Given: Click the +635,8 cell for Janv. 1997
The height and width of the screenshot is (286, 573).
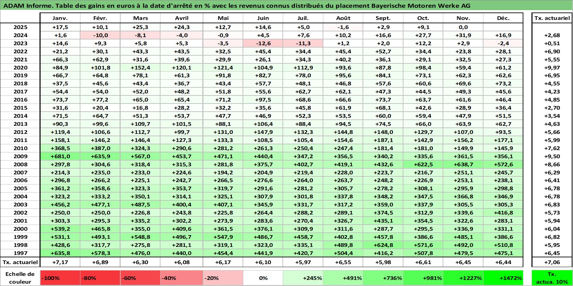Looking at the screenshot, I should click(60, 253).
